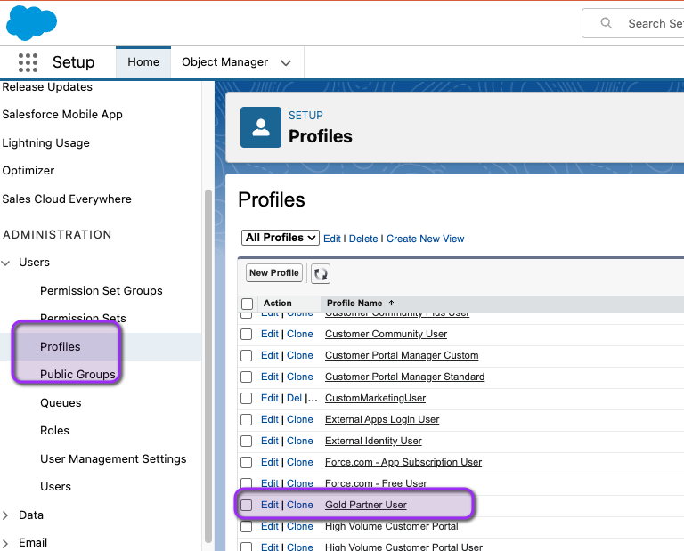Open the App Launcher dots grid
This screenshot has width=684, height=551.
28,62
